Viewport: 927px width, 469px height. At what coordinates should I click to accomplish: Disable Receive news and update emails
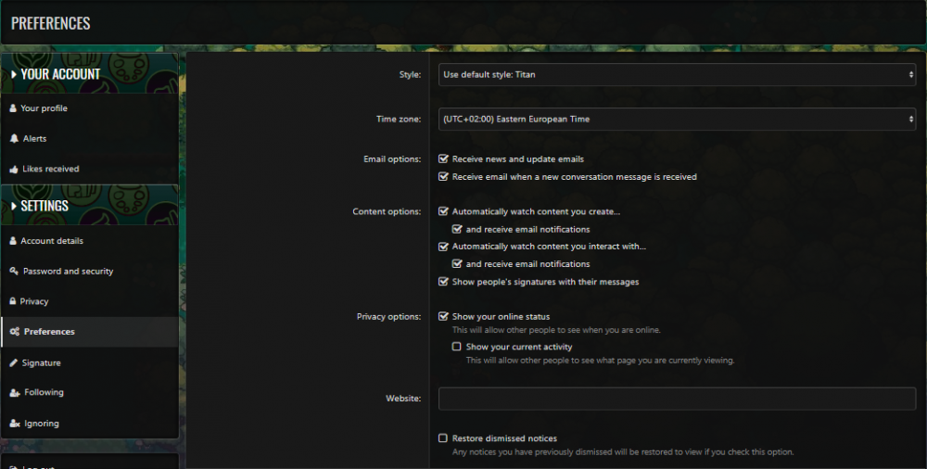[443, 159]
